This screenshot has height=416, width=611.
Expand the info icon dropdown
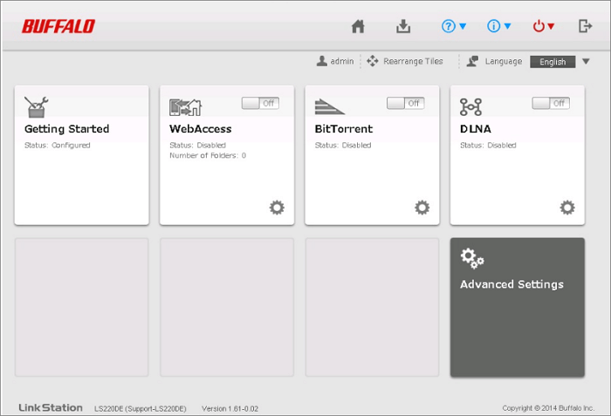(x=499, y=26)
